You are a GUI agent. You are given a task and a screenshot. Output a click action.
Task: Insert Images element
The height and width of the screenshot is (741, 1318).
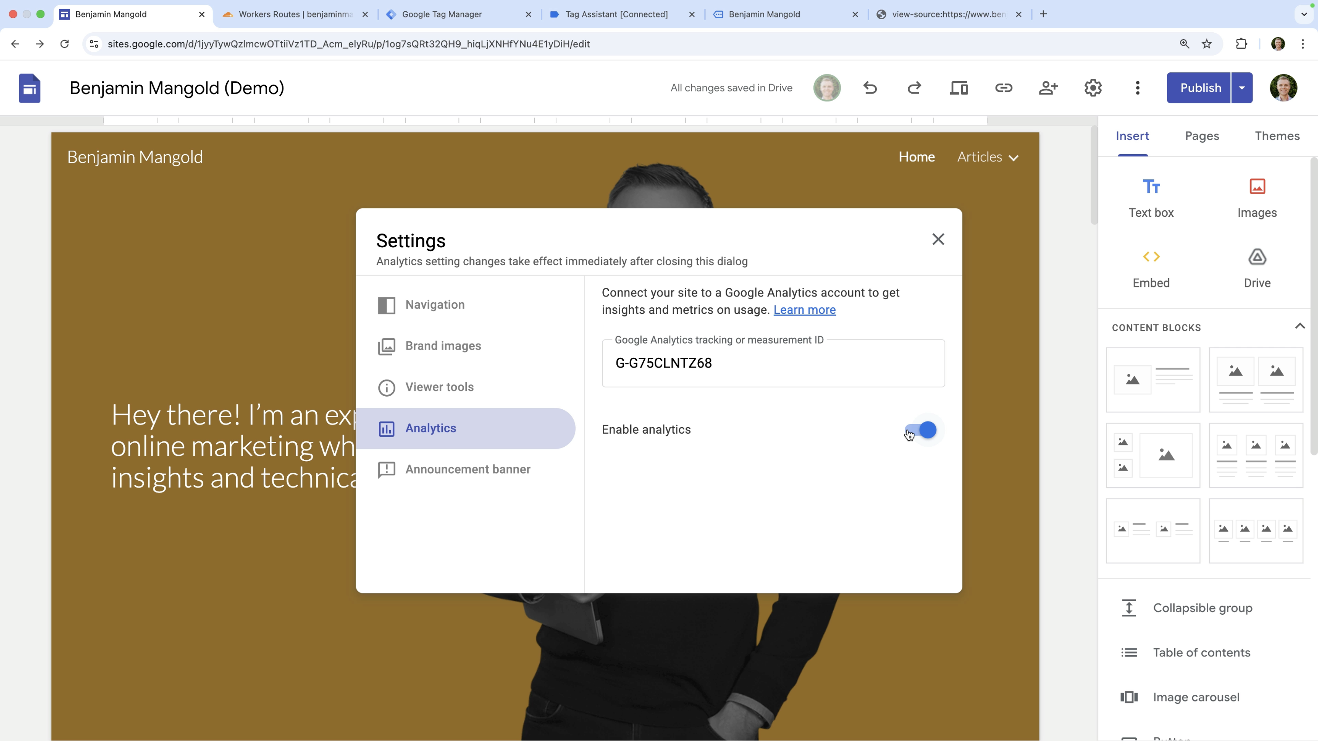[1257, 198]
